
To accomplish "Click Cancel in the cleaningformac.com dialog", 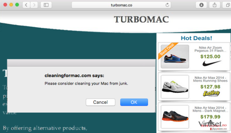I will pos(100,102).
